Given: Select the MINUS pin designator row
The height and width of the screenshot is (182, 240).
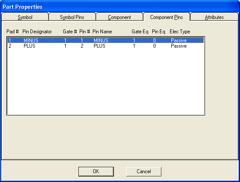Looking at the screenshot, I should click(105, 40).
